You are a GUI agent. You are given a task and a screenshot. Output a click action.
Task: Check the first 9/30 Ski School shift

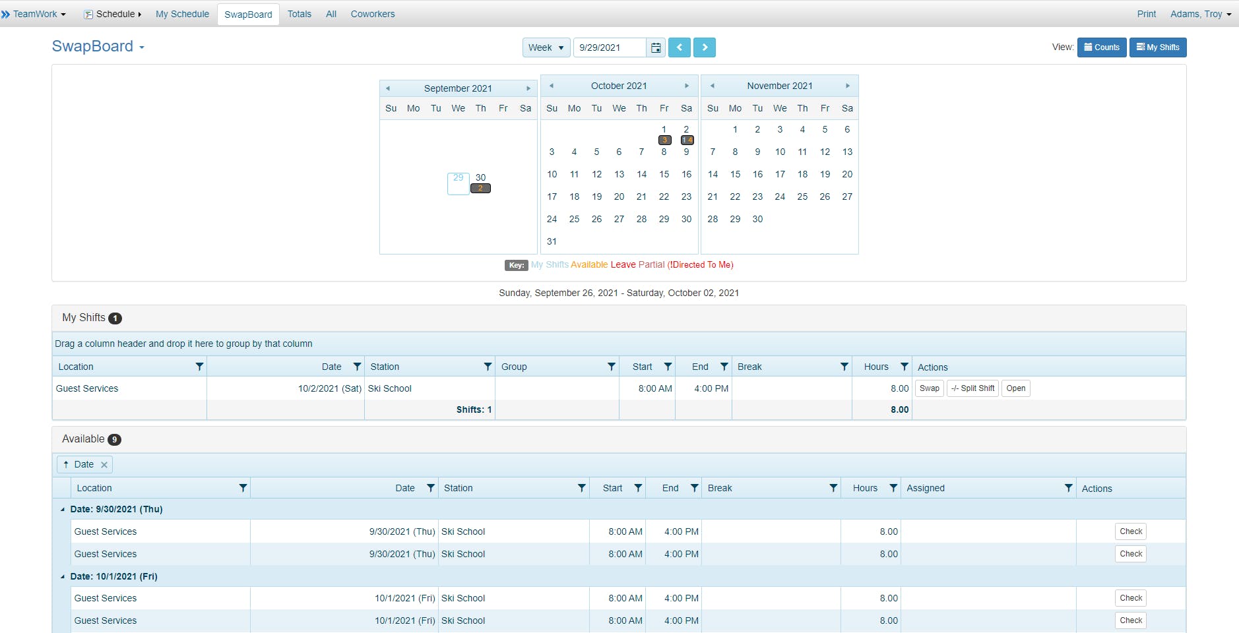(x=1130, y=531)
